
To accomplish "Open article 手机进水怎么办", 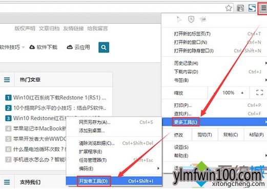I will click(39, 160).
